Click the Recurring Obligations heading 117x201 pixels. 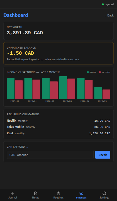[23, 114]
